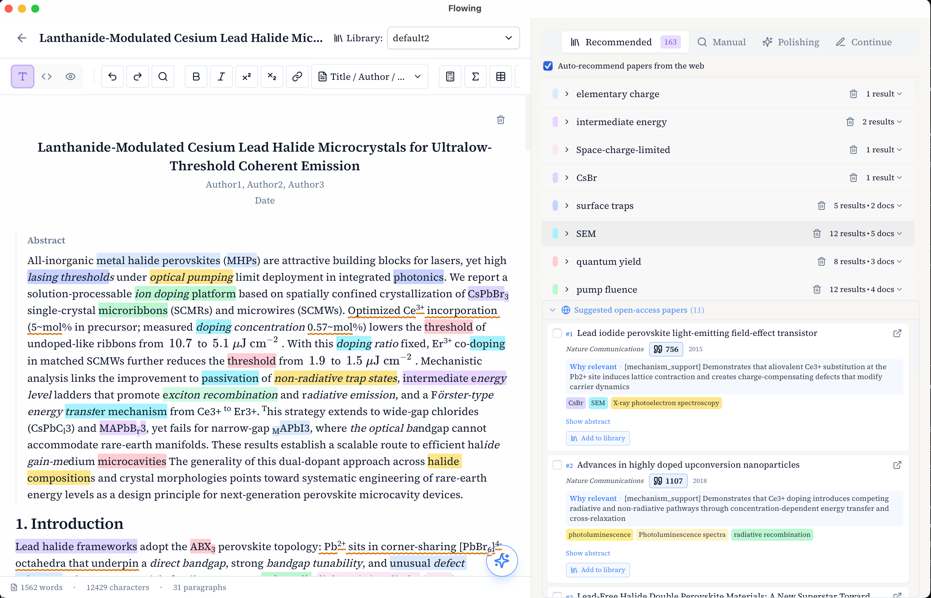Delete the intermediate energy keyword

tap(850, 121)
